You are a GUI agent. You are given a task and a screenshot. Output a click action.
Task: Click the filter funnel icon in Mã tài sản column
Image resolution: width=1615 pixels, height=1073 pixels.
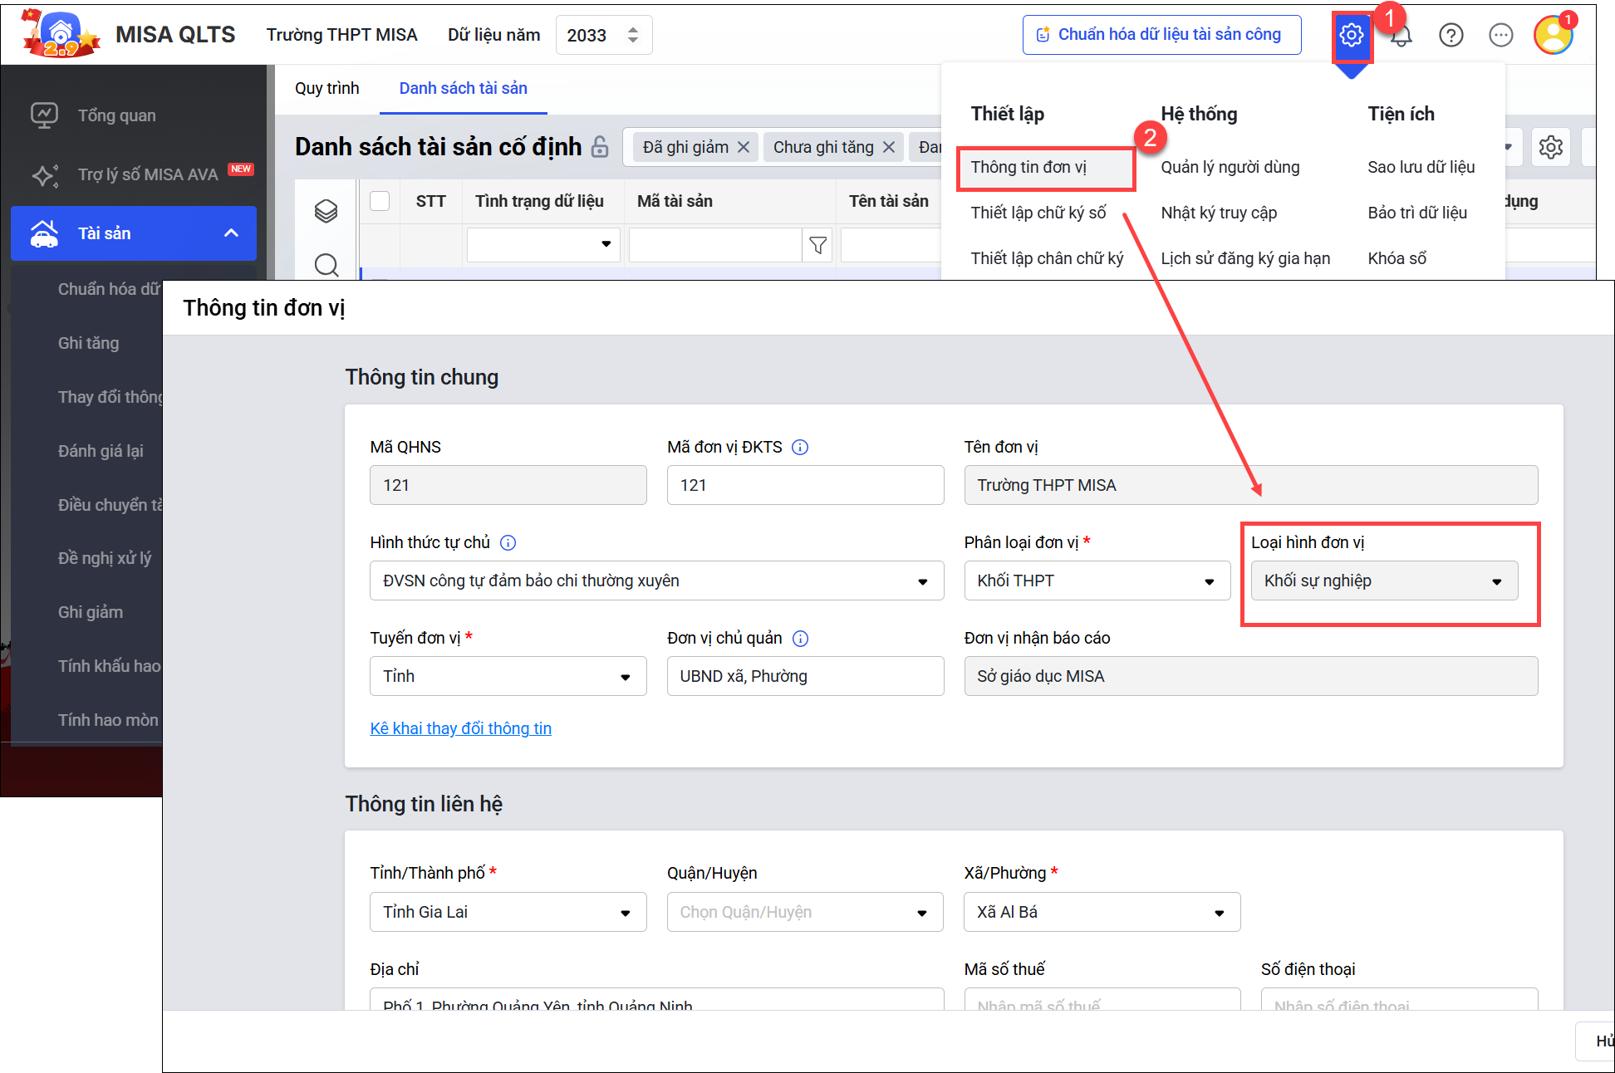(817, 245)
